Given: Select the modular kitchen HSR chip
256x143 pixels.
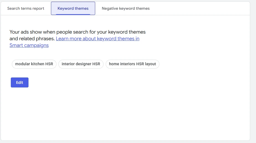Looking at the screenshot, I should pos(34,64).
